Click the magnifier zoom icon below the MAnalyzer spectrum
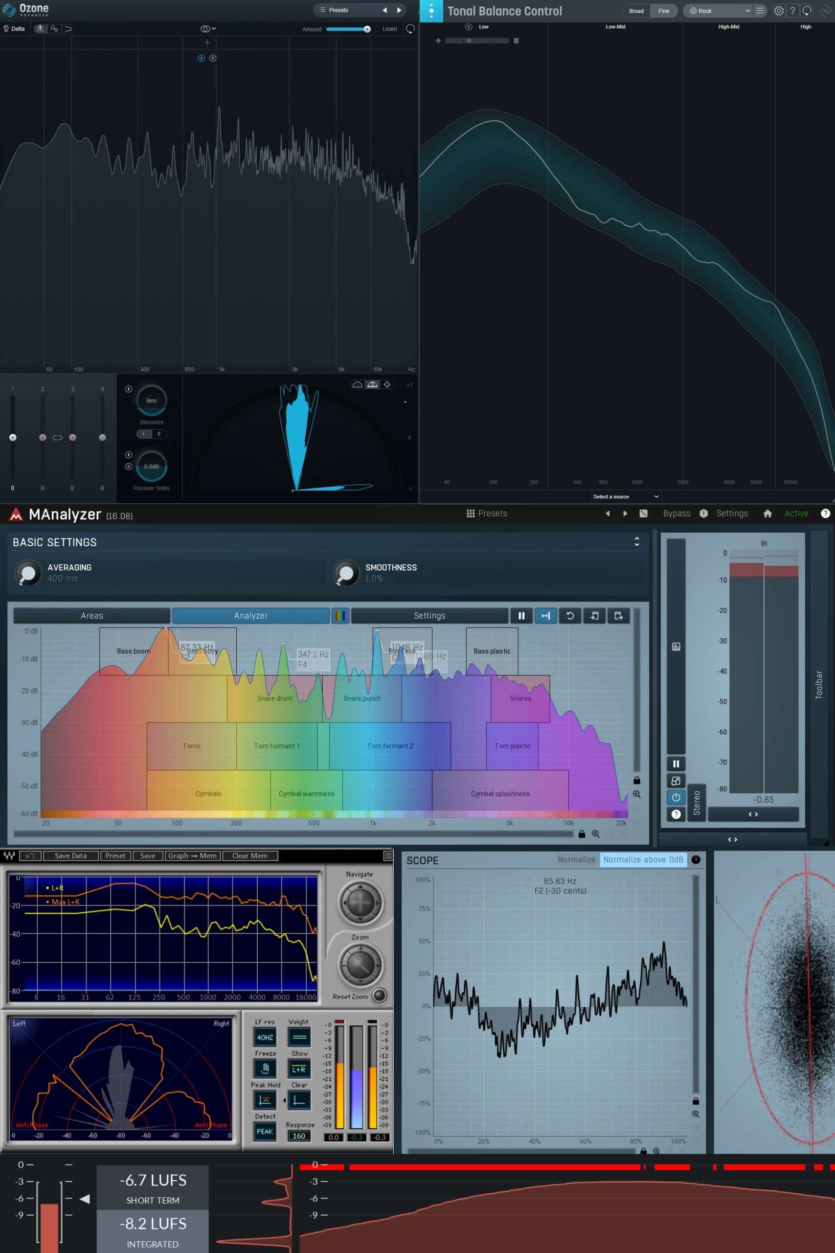The height and width of the screenshot is (1253, 835). (595, 834)
